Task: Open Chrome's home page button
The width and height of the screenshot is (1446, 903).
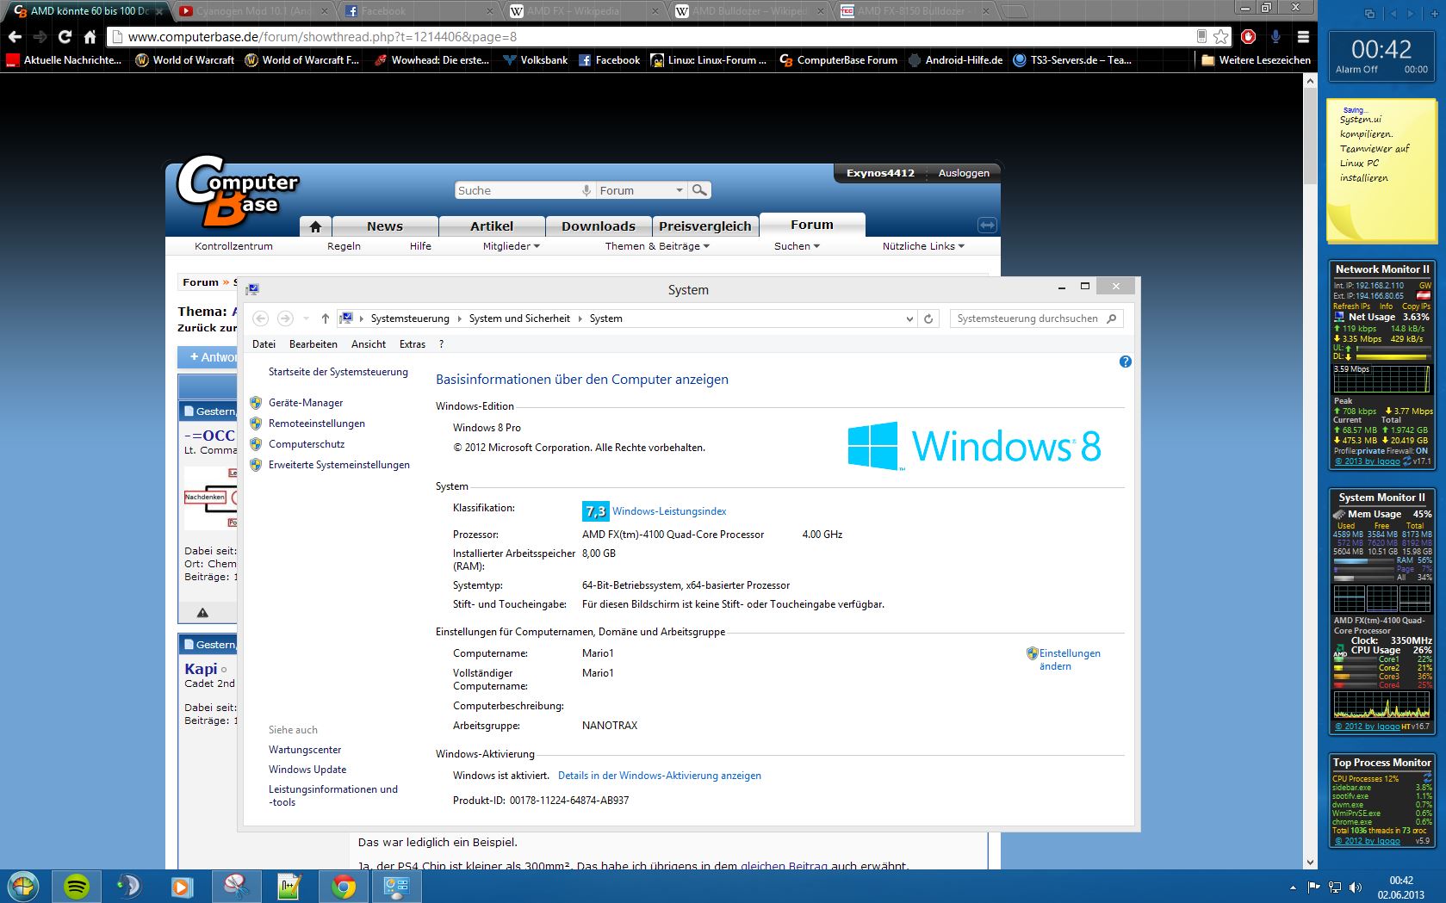Action: pyautogui.click(x=90, y=37)
